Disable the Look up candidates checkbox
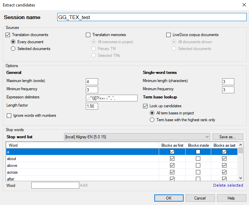The width and height of the screenshot is (249, 205). point(145,106)
